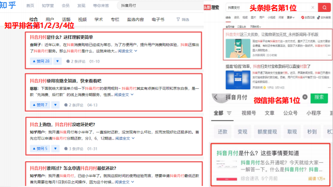
Task: Select the WeChat 取现 suggestion chip
Action: tap(292, 132)
